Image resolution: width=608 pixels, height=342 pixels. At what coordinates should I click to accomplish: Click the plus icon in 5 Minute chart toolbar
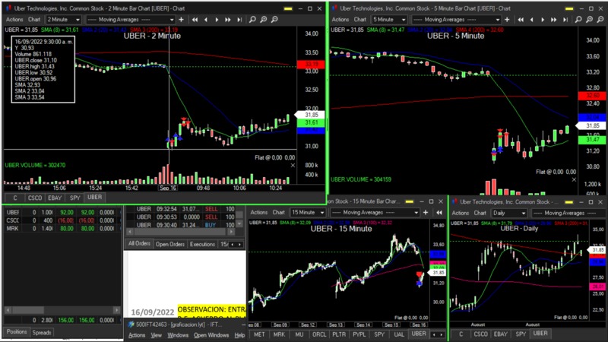pyautogui.click(x=508, y=19)
